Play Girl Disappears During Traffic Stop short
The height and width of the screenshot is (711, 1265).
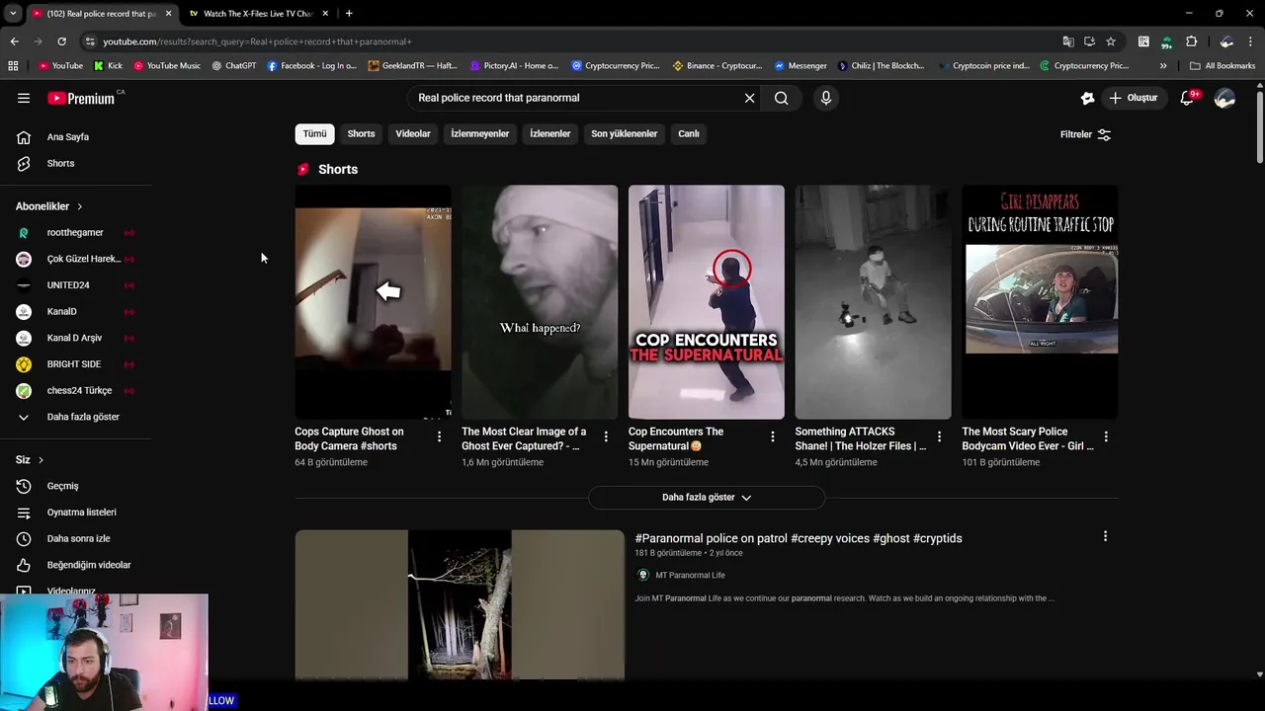[x=1040, y=302]
